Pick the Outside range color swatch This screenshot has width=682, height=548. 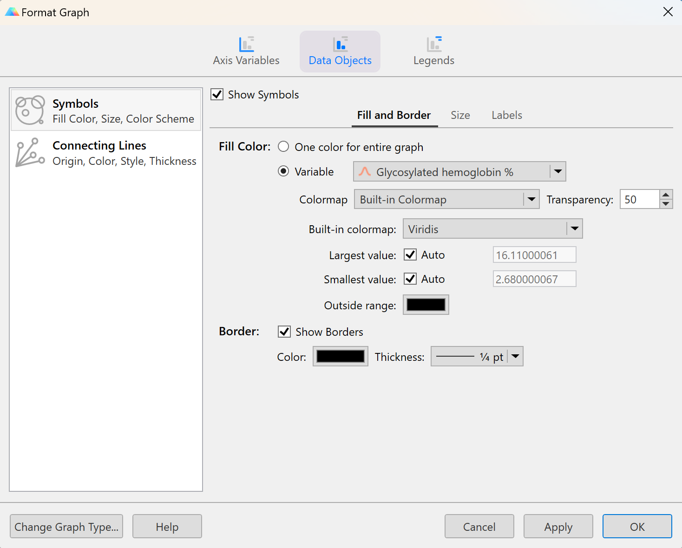pyautogui.click(x=425, y=305)
